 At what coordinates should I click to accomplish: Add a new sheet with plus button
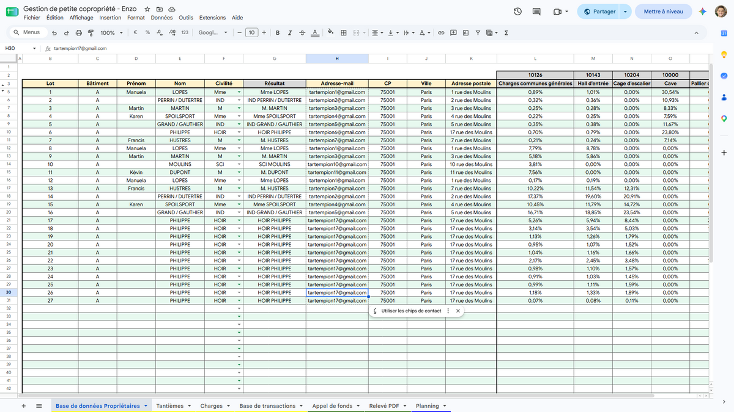coord(24,406)
